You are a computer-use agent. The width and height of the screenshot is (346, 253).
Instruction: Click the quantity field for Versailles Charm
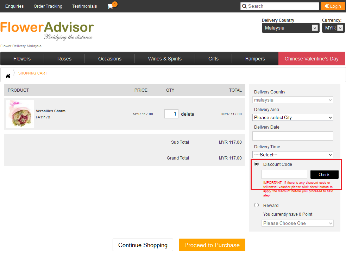point(171,114)
